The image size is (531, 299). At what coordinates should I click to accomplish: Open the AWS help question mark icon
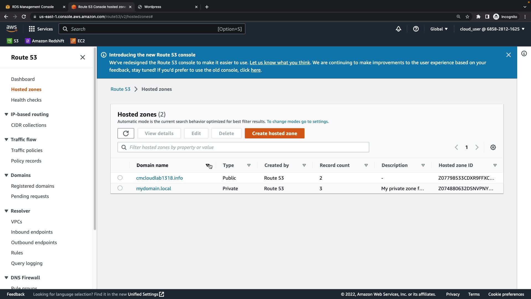point(416,29)
